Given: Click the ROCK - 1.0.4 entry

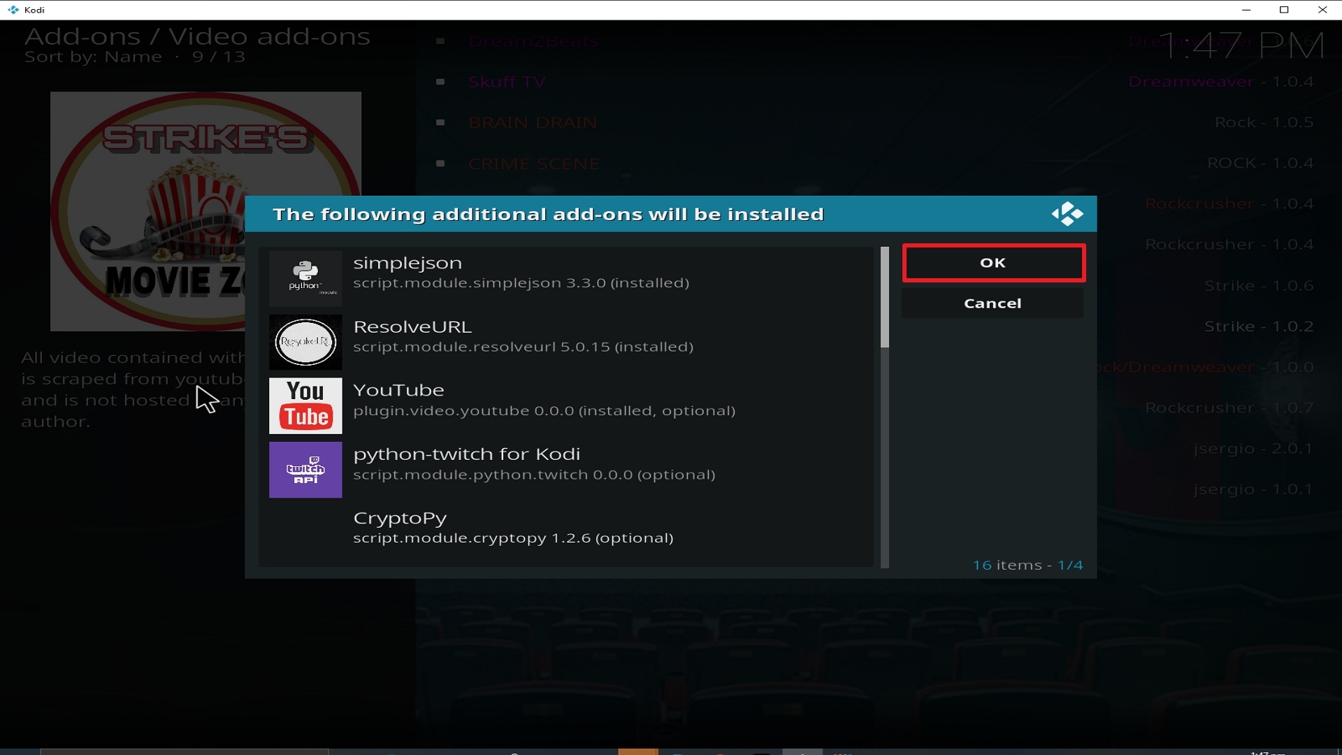Looking at the screenshot, I should (1260, 163).
